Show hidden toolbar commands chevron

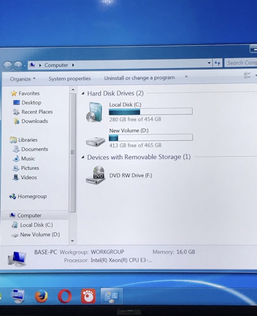click(186, 77)
